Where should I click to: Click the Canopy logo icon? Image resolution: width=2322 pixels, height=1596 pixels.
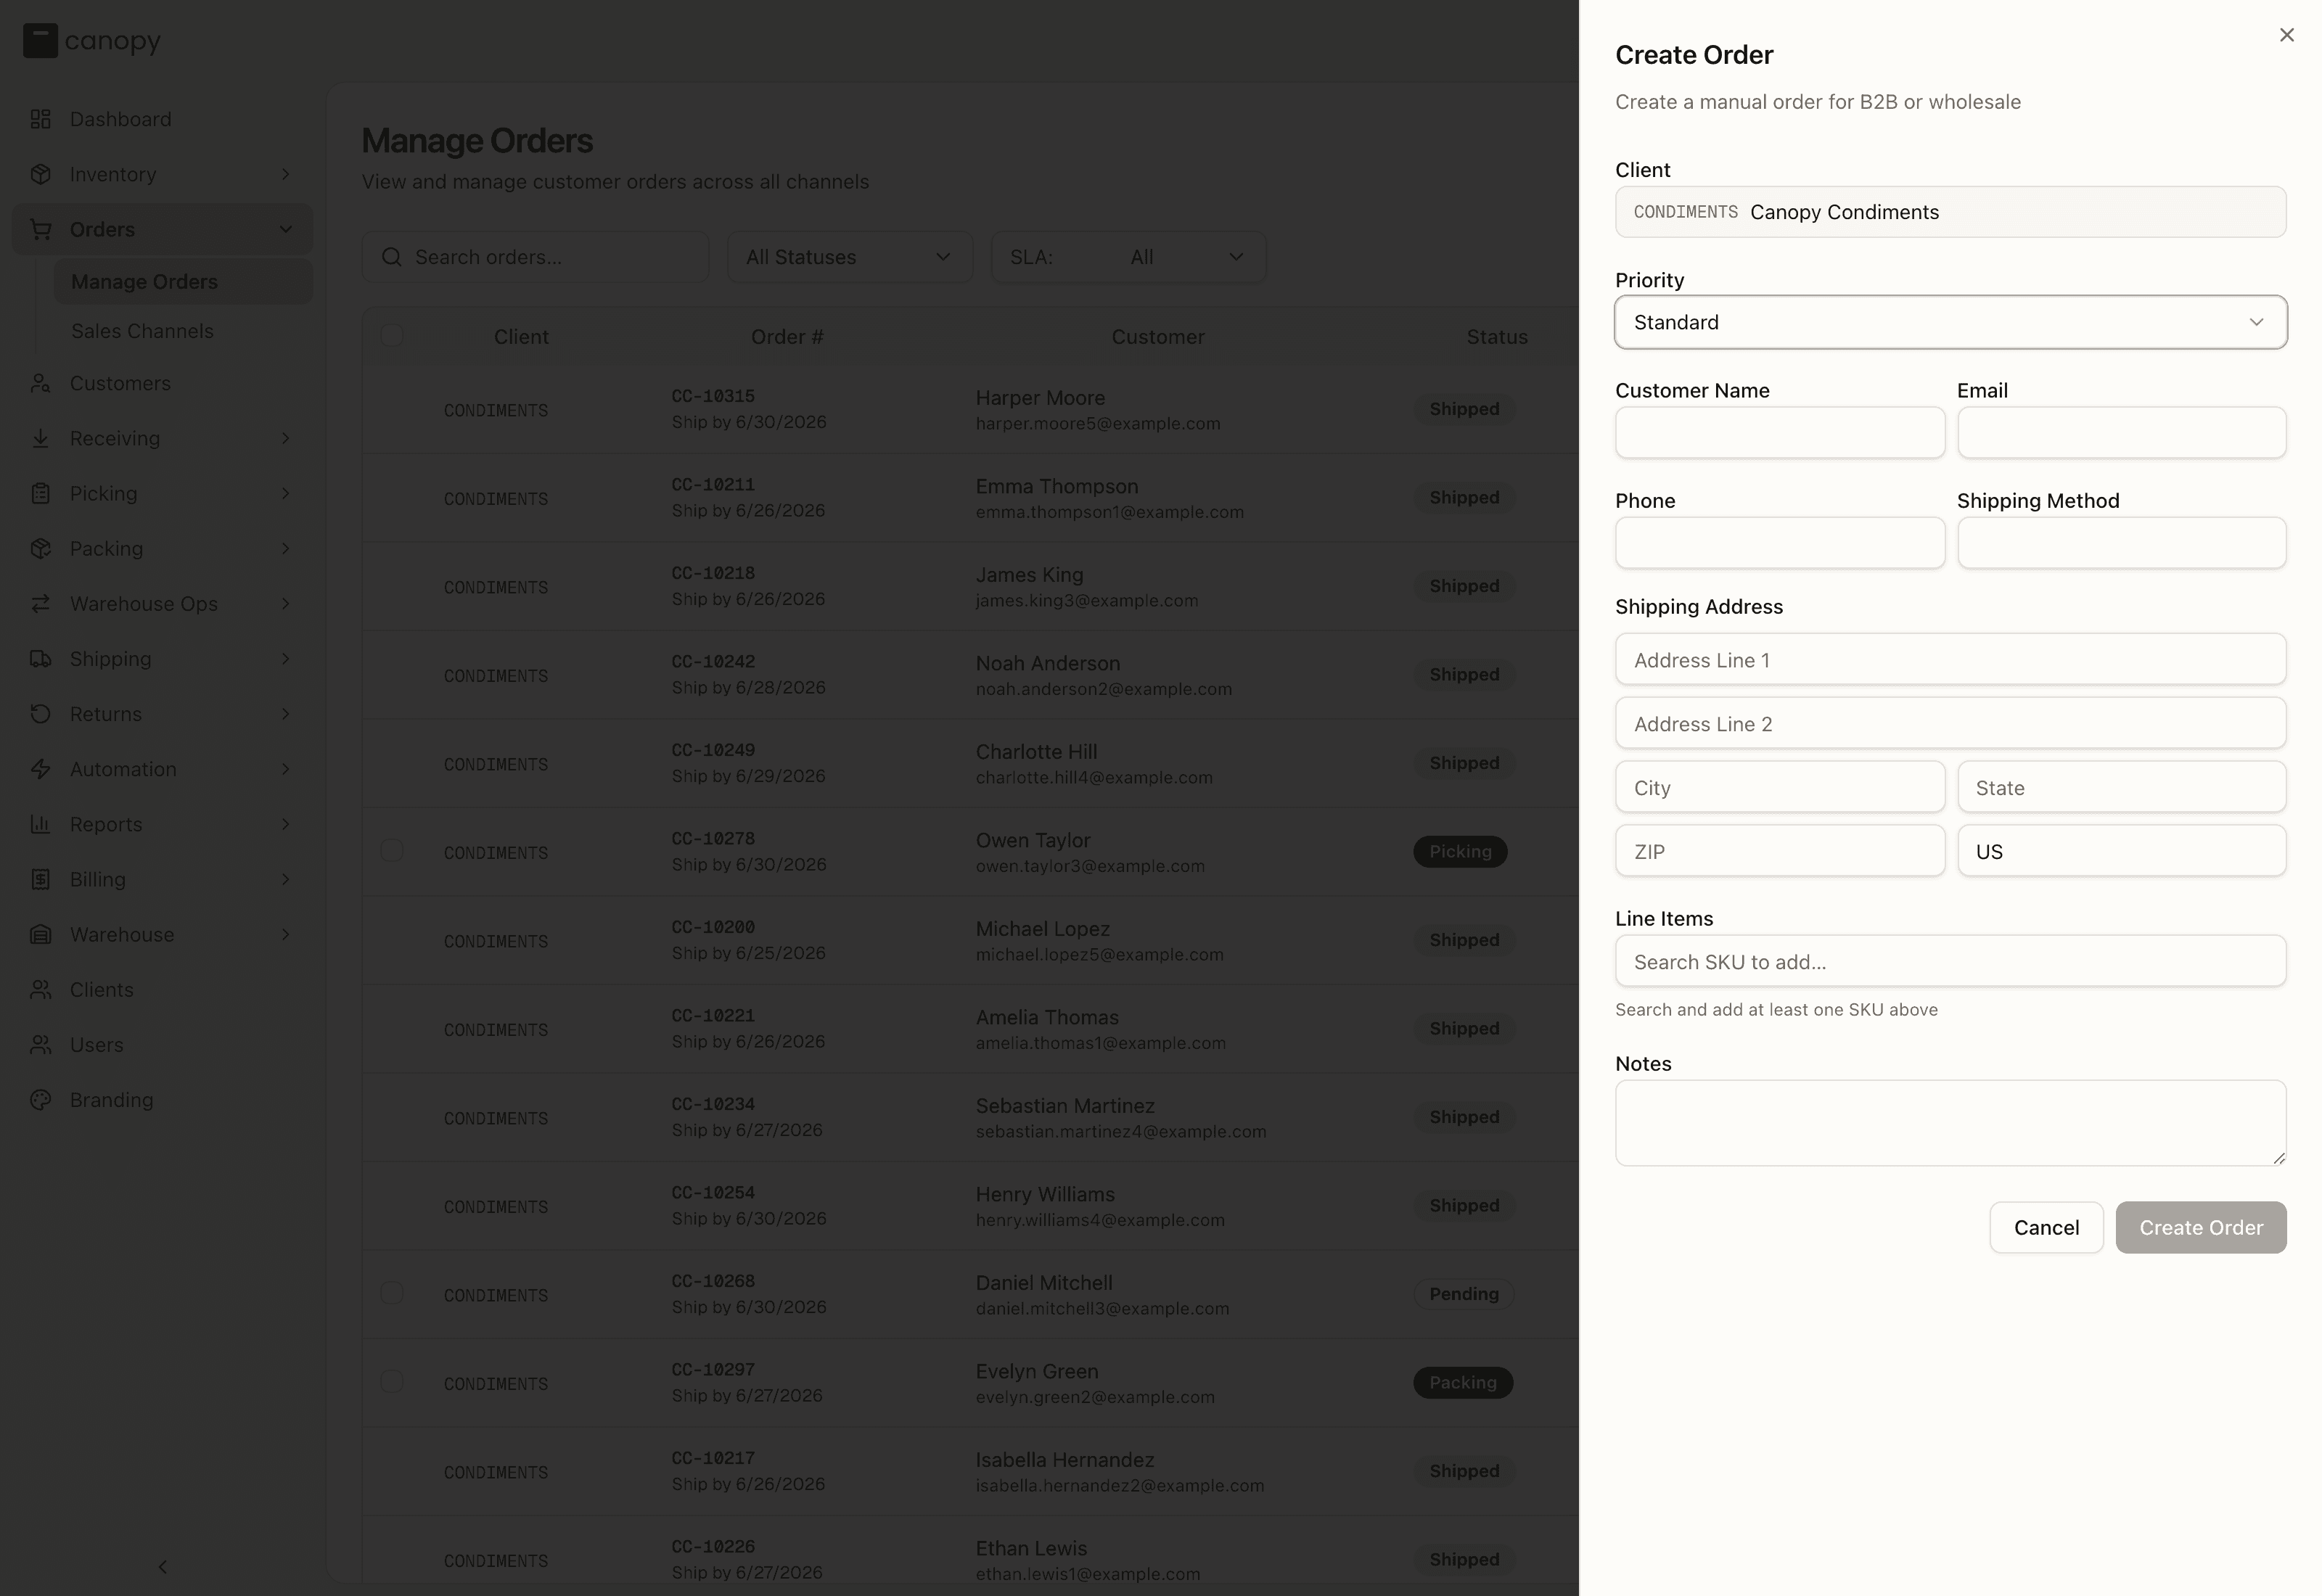click(40, 41)
